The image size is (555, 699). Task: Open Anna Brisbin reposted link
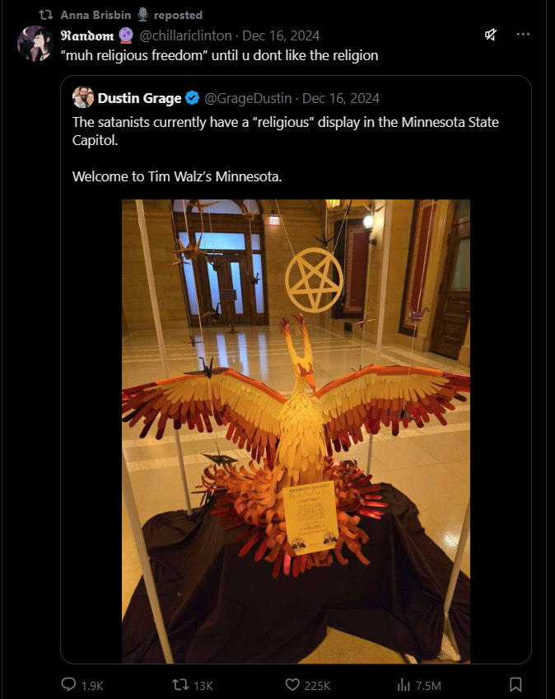click(132, 15)
